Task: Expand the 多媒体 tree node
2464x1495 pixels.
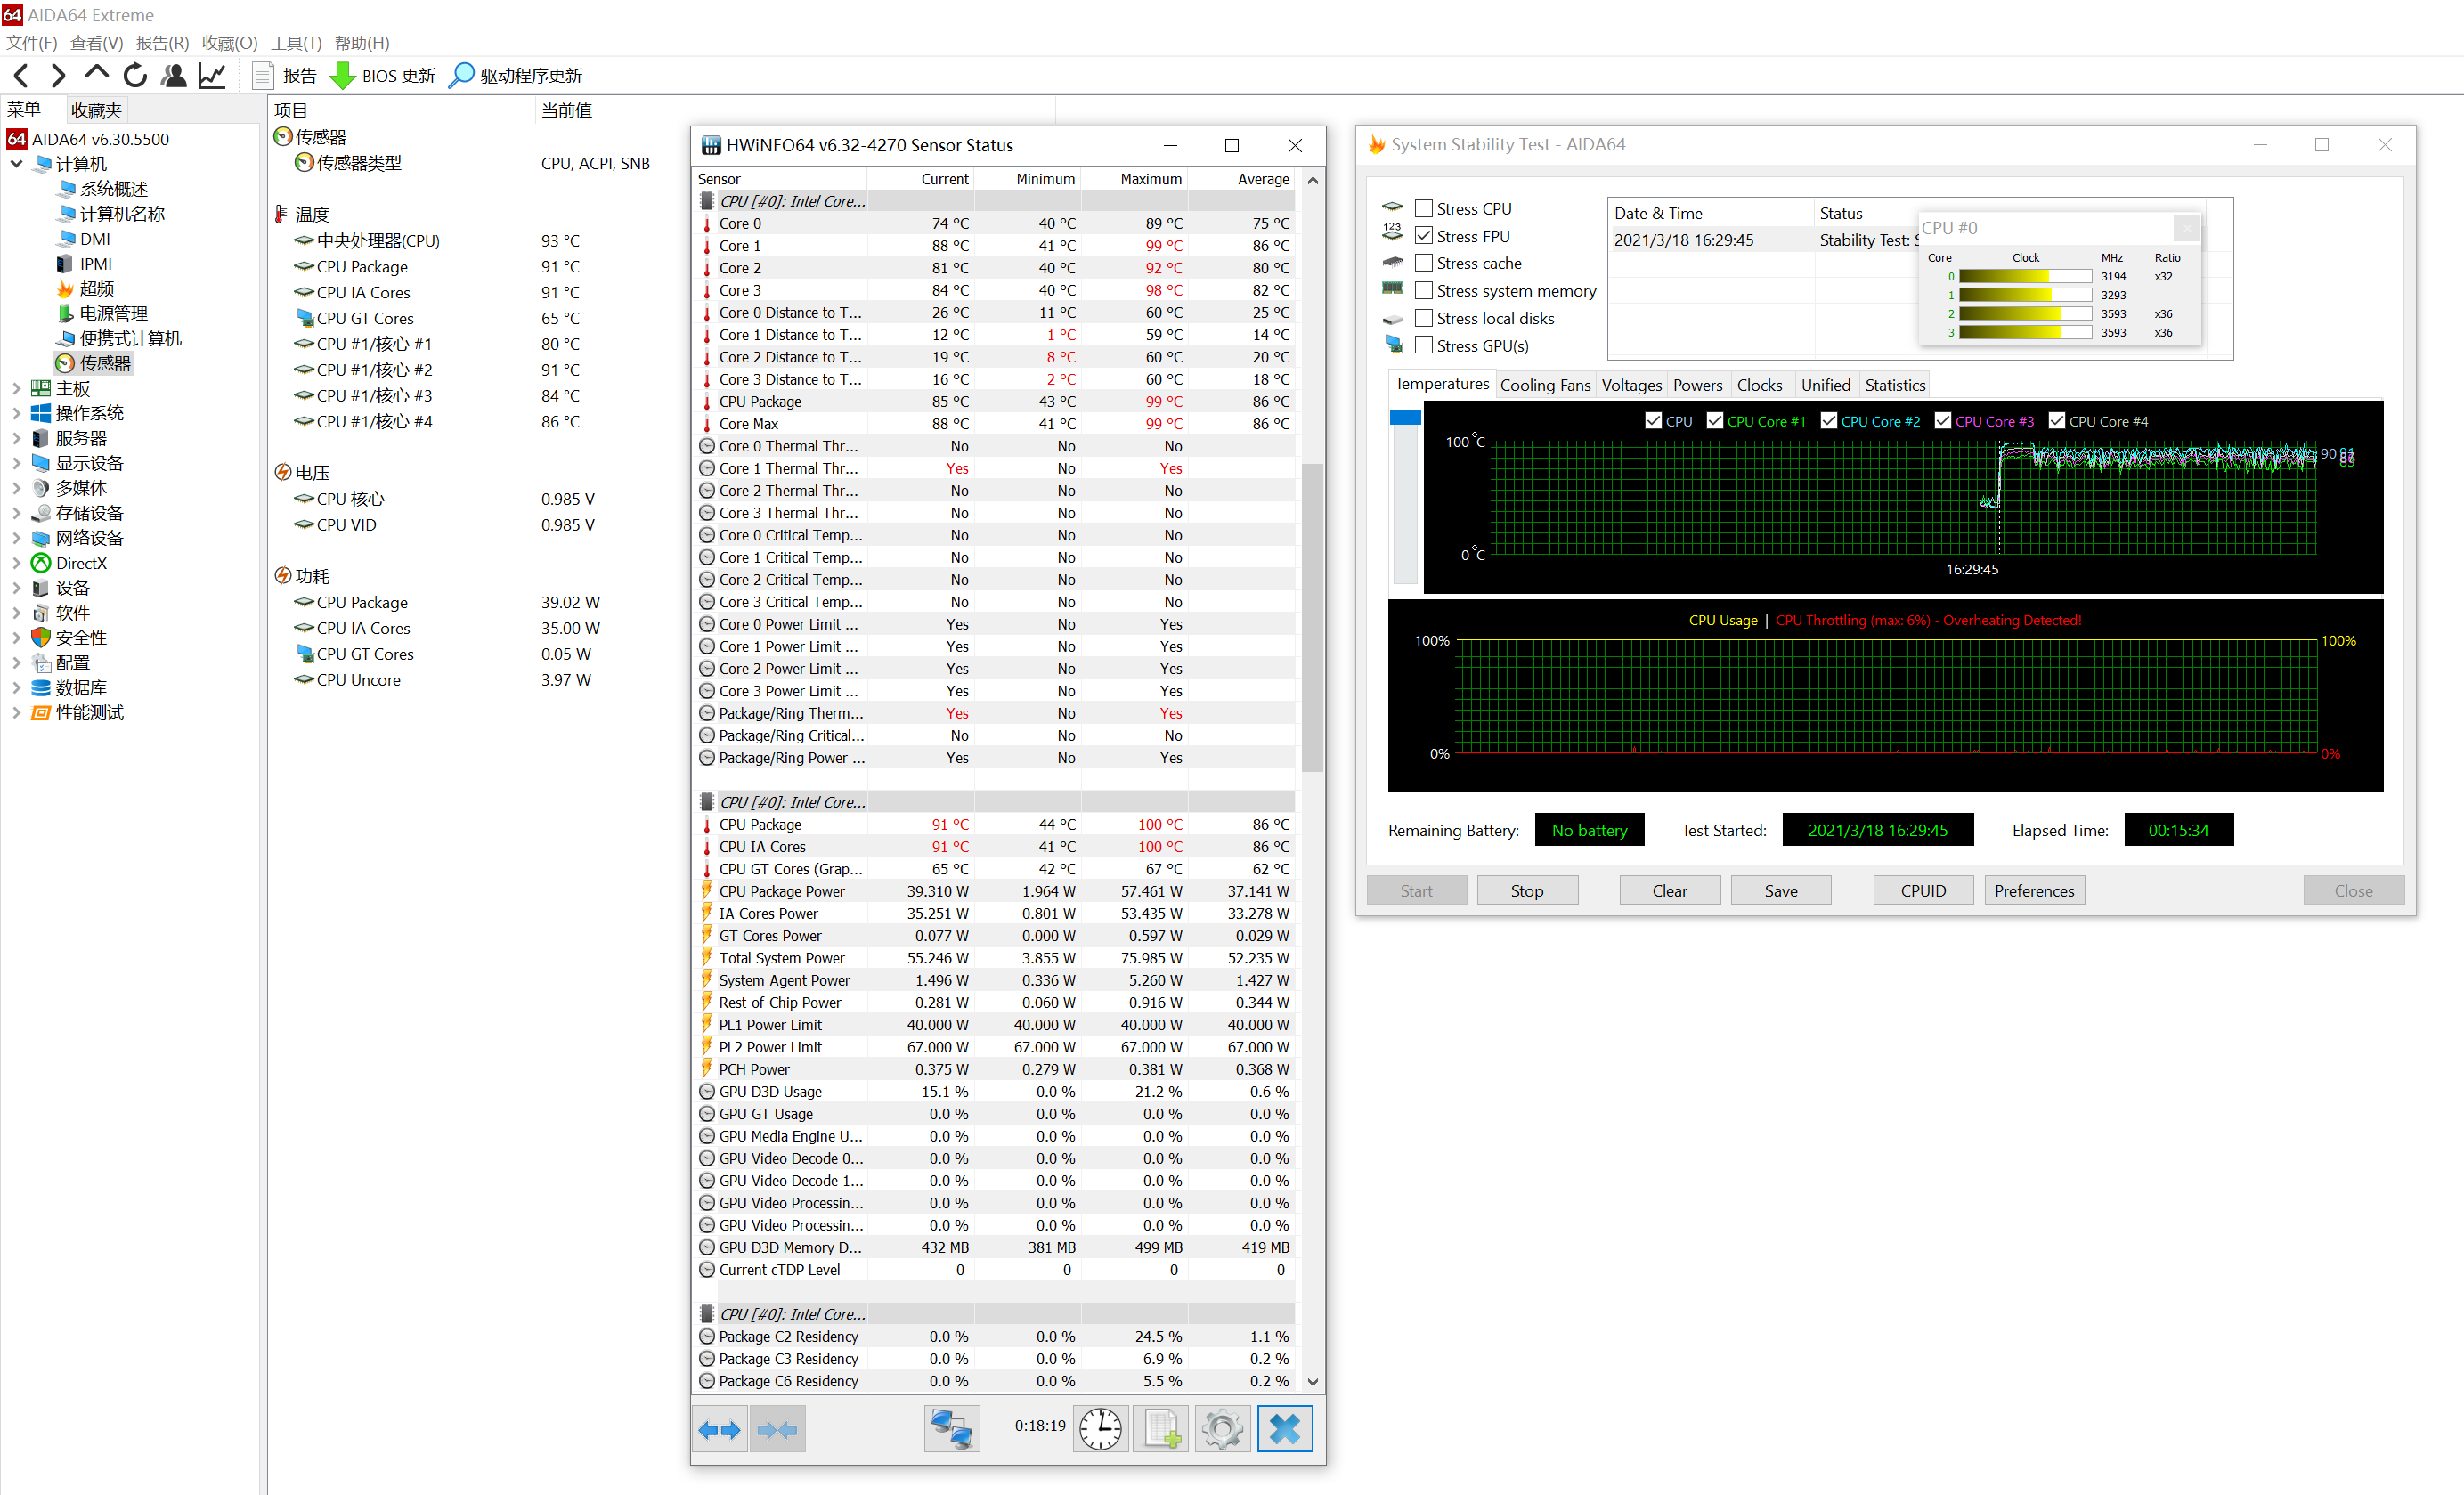Action: click(x=17, y=488)
